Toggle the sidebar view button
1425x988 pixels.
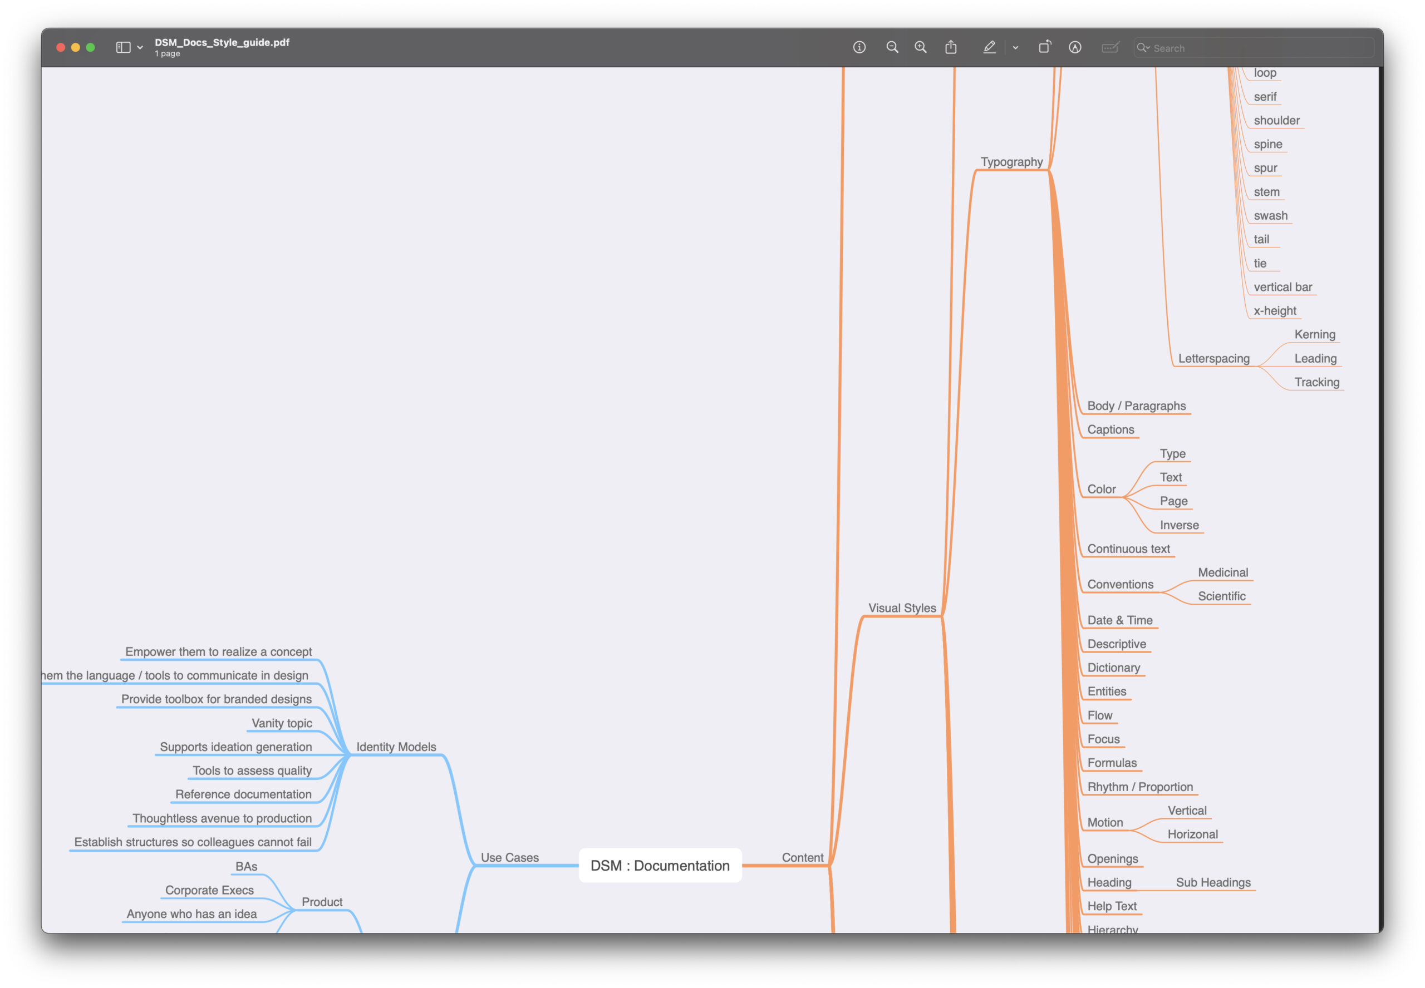(x=123, y=47)
